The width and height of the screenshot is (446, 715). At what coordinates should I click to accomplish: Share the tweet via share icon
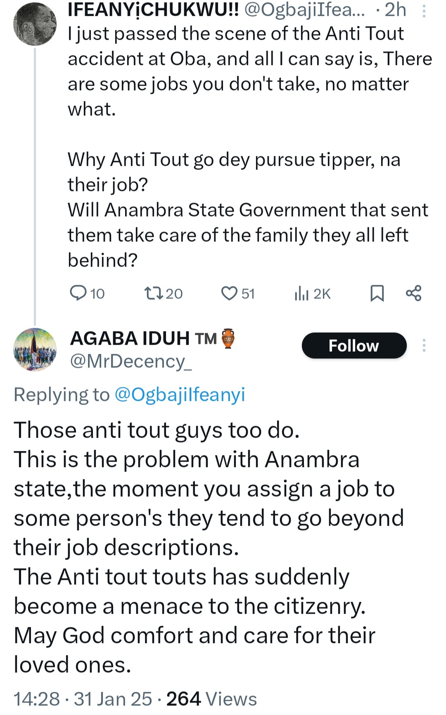pos(413,293)
